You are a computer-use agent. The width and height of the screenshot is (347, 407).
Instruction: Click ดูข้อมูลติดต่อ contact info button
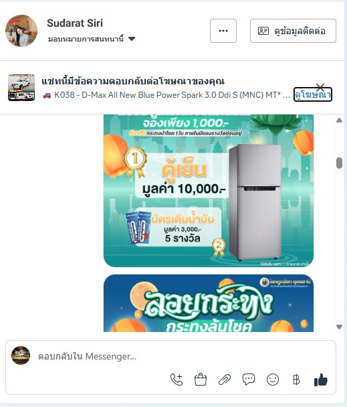[x=293, y=31]
